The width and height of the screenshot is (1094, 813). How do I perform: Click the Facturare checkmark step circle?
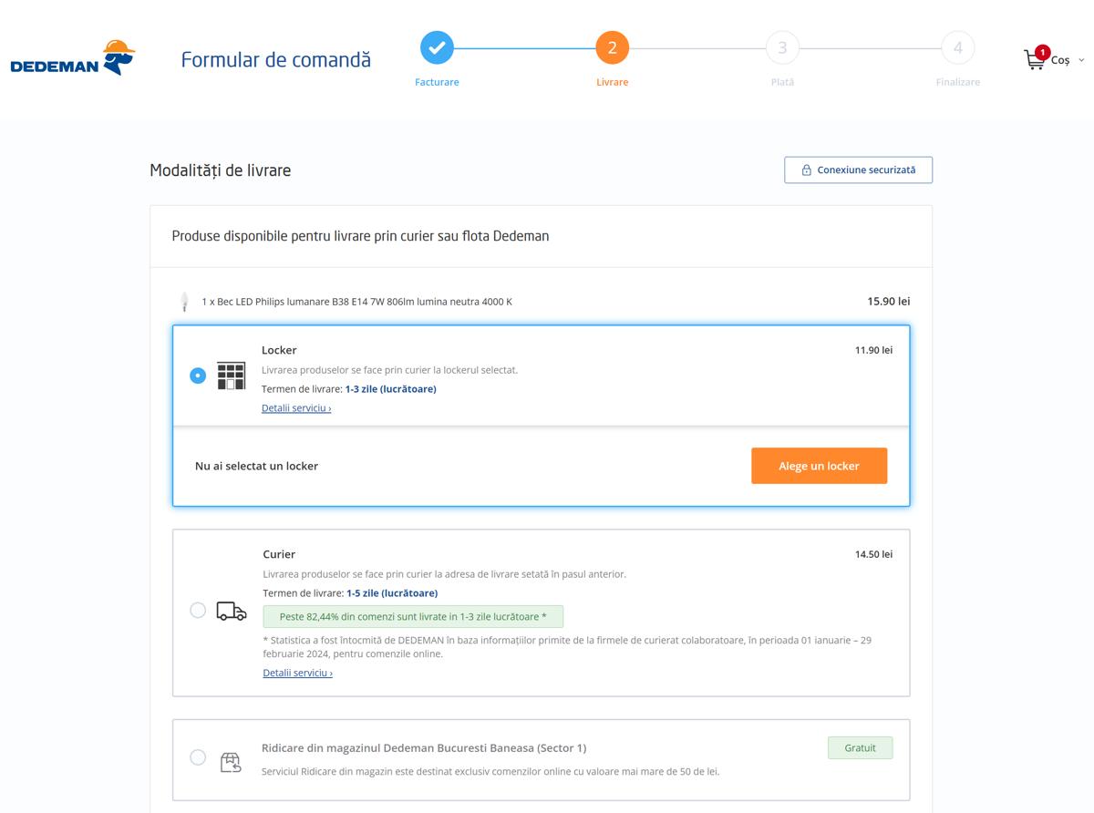[x=437, y=47]
